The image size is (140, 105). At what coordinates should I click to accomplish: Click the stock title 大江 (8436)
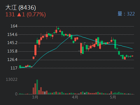pos(21,8)
